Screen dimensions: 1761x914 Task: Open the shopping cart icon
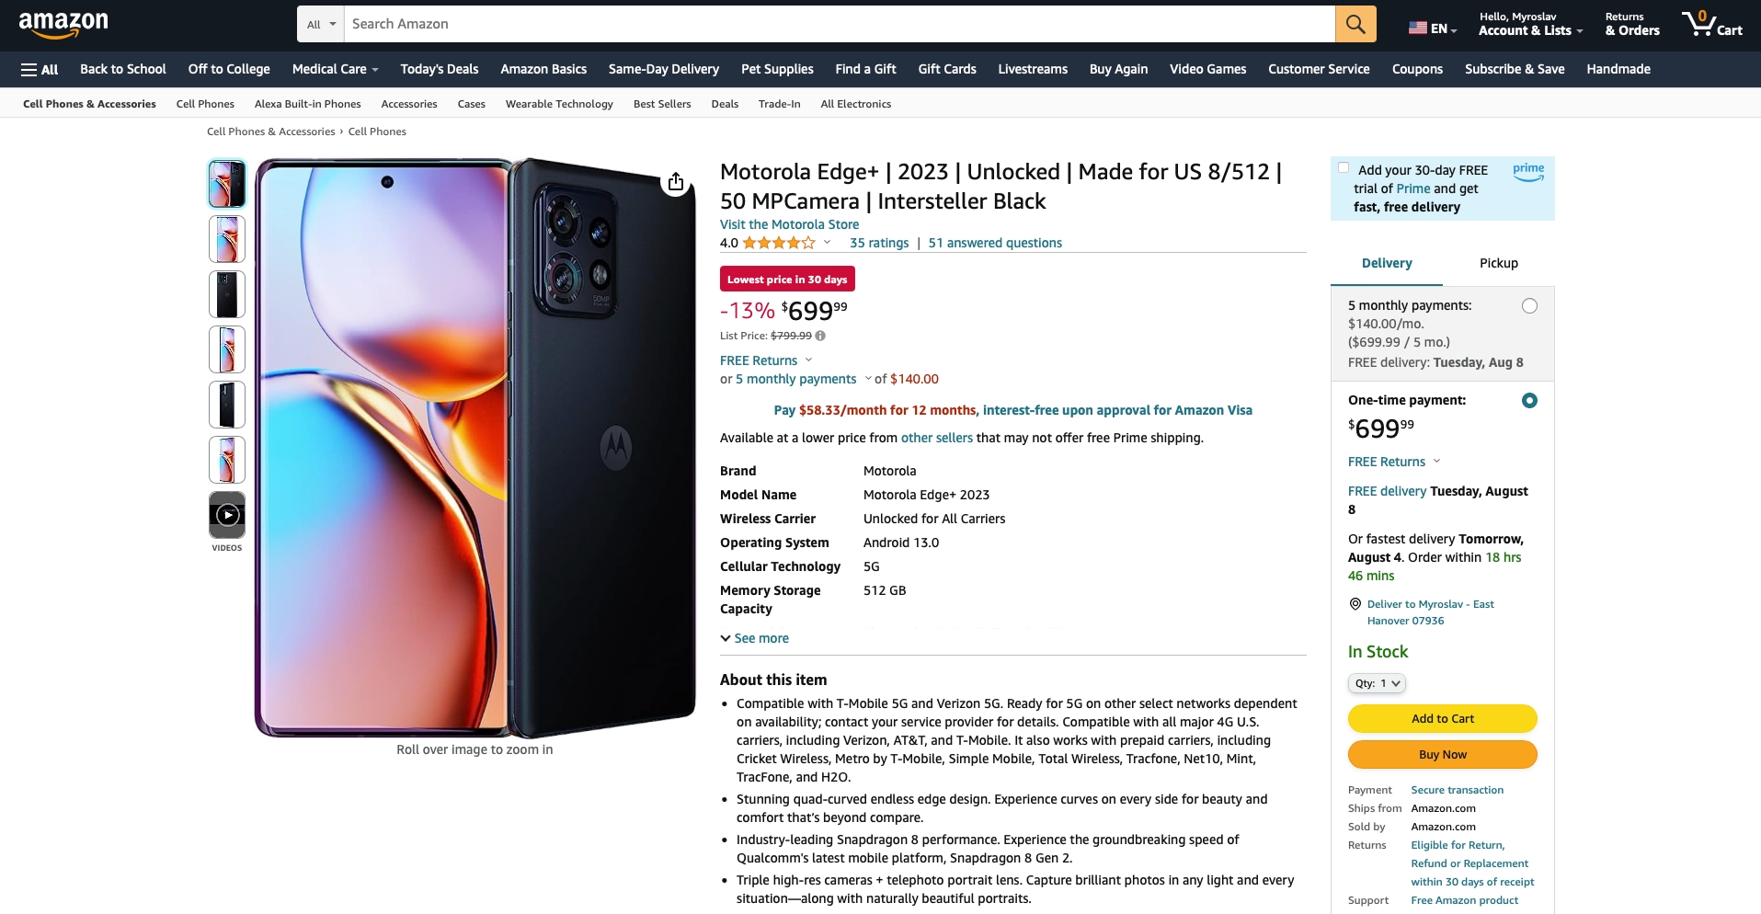pyautogui.click(x=1711, y=24)
